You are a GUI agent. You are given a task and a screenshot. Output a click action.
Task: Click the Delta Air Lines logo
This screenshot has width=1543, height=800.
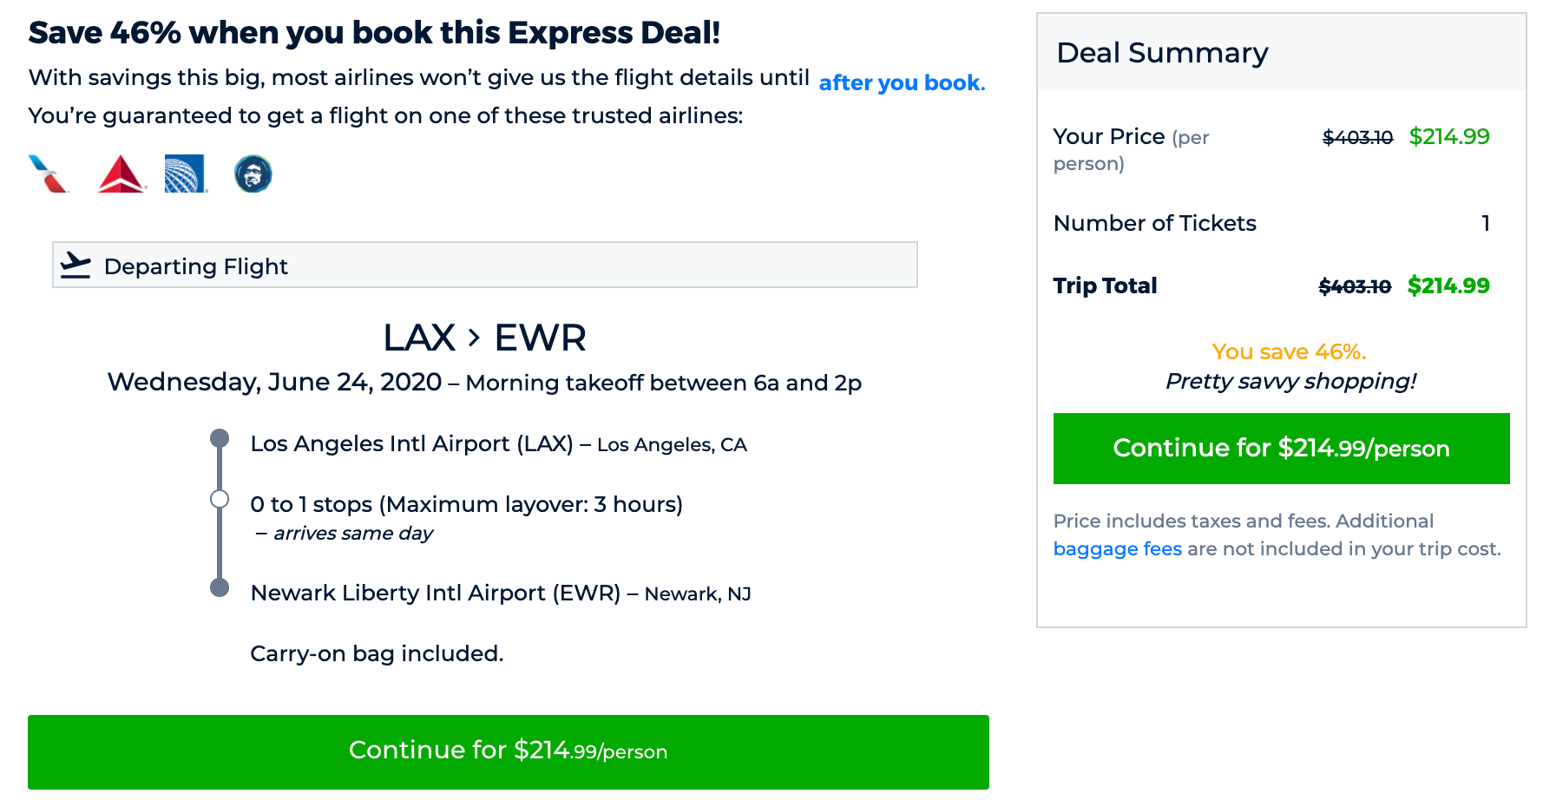coord(121,174)
